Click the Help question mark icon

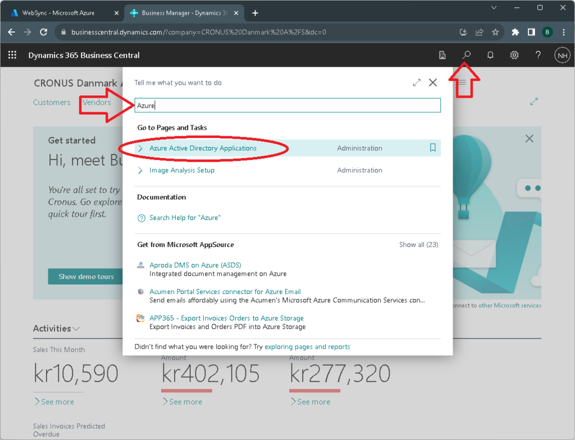538,55
